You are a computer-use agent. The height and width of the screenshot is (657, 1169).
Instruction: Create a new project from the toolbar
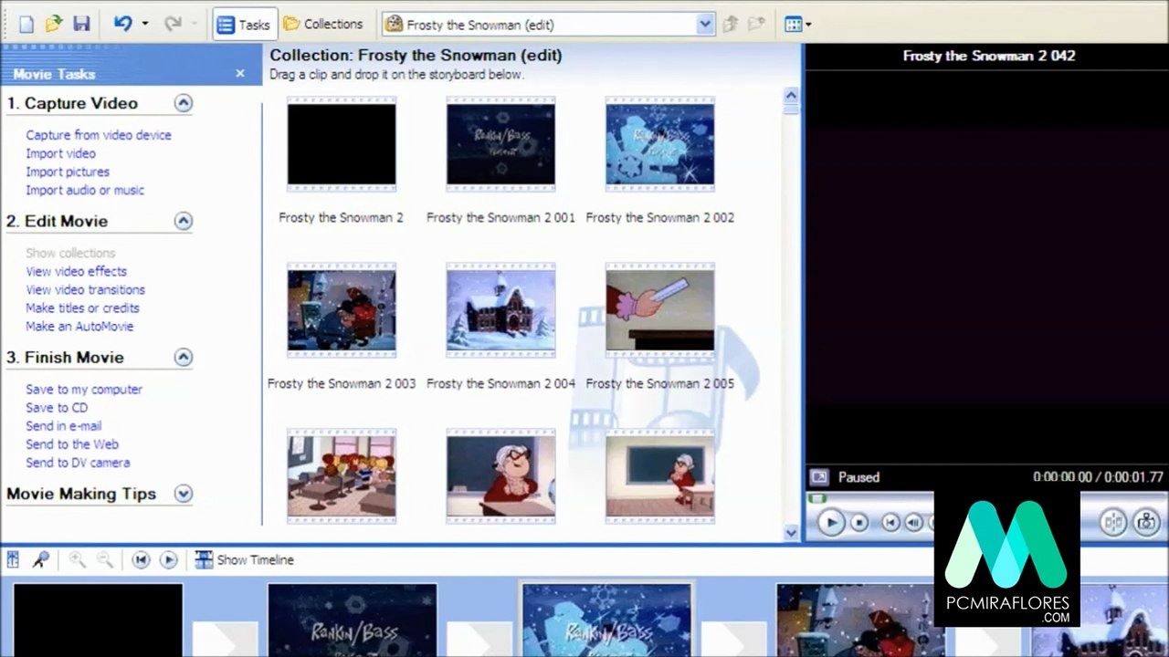coord(26,25)
